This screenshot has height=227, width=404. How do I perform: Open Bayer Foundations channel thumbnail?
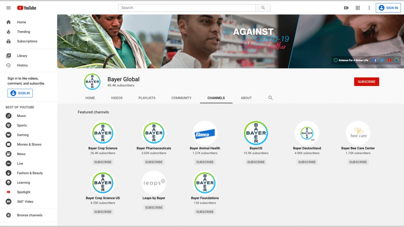[205, 183]
